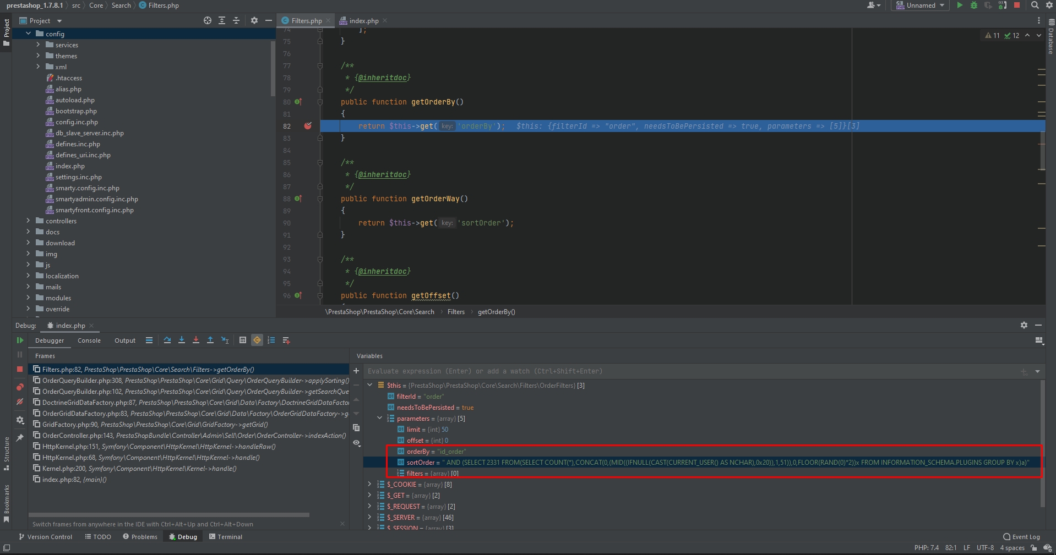
Task: Toggle the read-only lock in the status bar
Action: pyautogui.click(x=1034, y=548)
